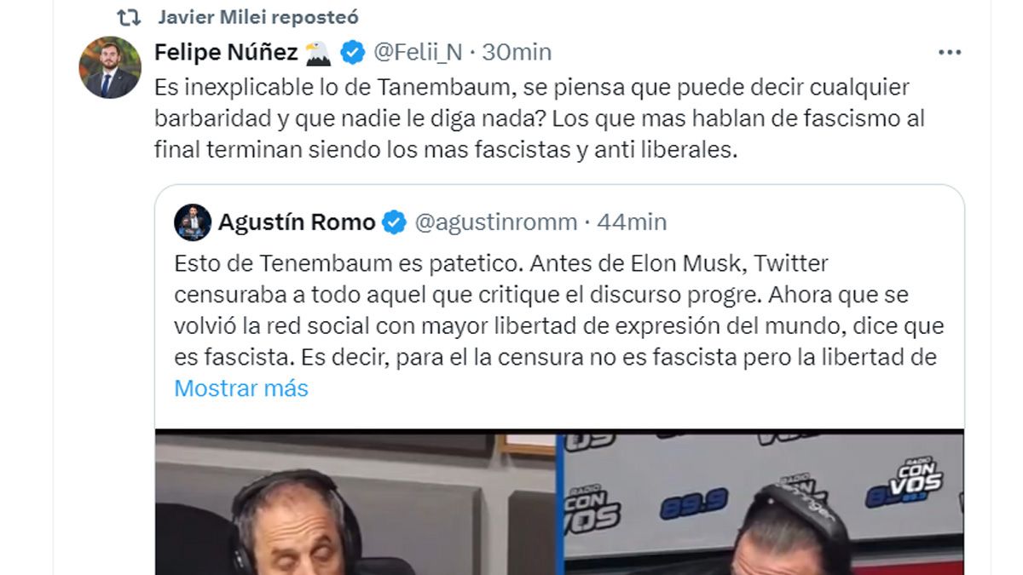1023x575 pixels.
Task: Open the radio studio video thumbnail
Action: click(x=559, y=502)
